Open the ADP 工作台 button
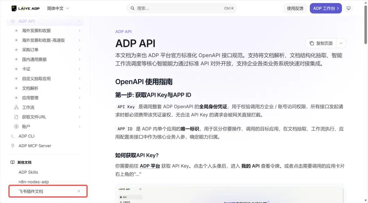Image resolution: width=368 pixels, height=203 pixels. 326,9
